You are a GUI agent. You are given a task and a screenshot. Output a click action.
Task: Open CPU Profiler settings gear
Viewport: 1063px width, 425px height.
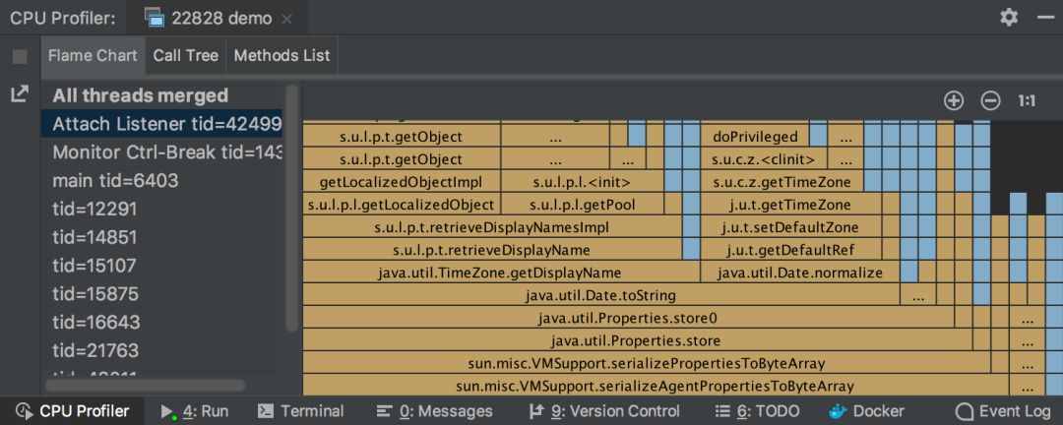pos(1009,18)
